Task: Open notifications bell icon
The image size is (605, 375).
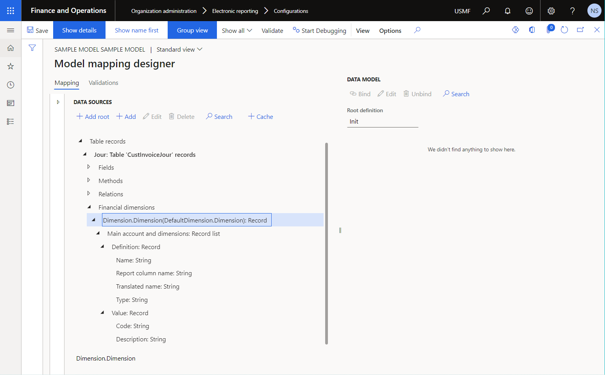Action: coord(508,11)
